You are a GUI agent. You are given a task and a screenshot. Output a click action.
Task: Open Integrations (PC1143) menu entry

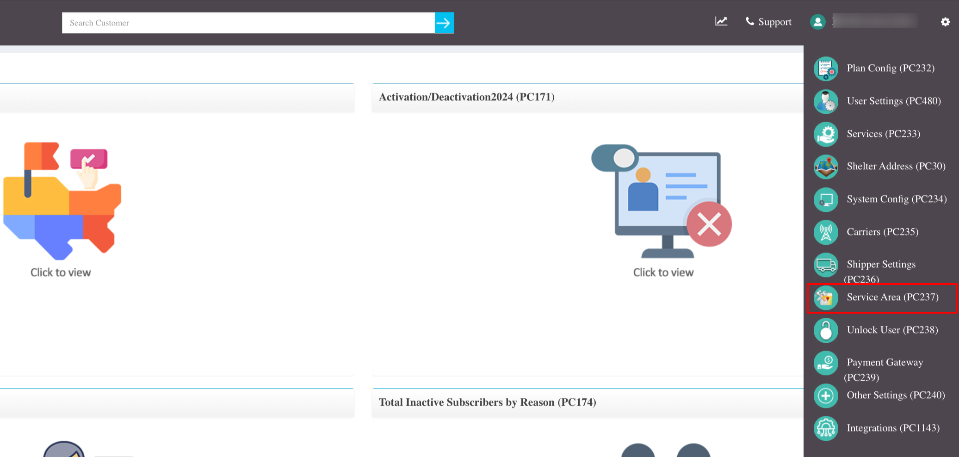(893, 428)
